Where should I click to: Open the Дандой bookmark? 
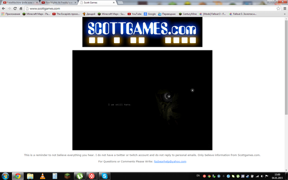89,14
